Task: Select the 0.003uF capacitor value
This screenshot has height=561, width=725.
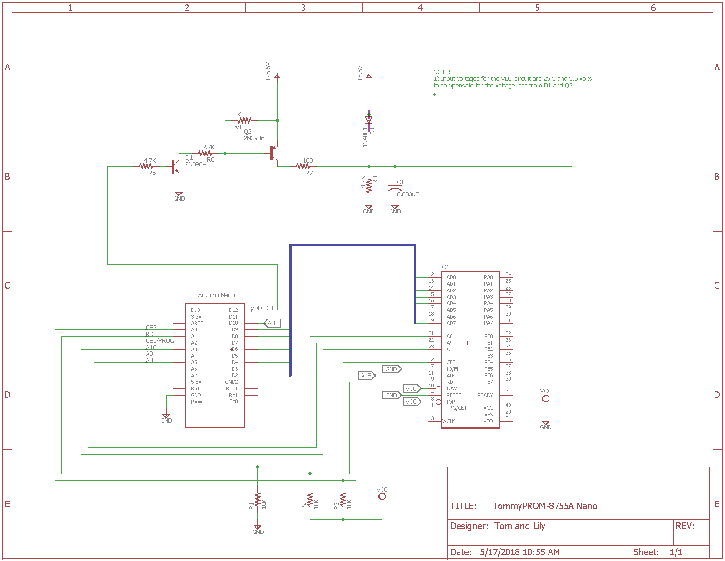Action: click(x=408, y=194)
